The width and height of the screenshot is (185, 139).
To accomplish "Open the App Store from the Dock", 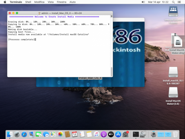I will (x=118, y=134).
